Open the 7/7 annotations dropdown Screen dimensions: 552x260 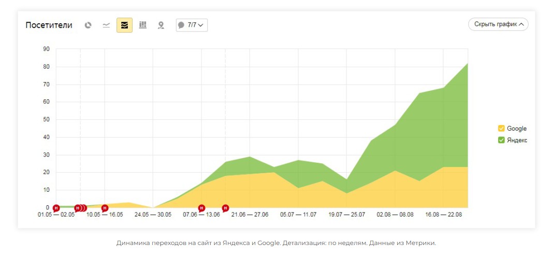coord(192,25)
